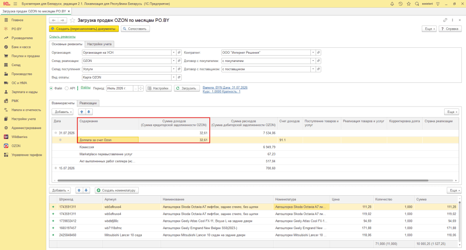Open the Банк и касса section
The height and width of the screenshot is (250, 466).
(x=21, y=47)
